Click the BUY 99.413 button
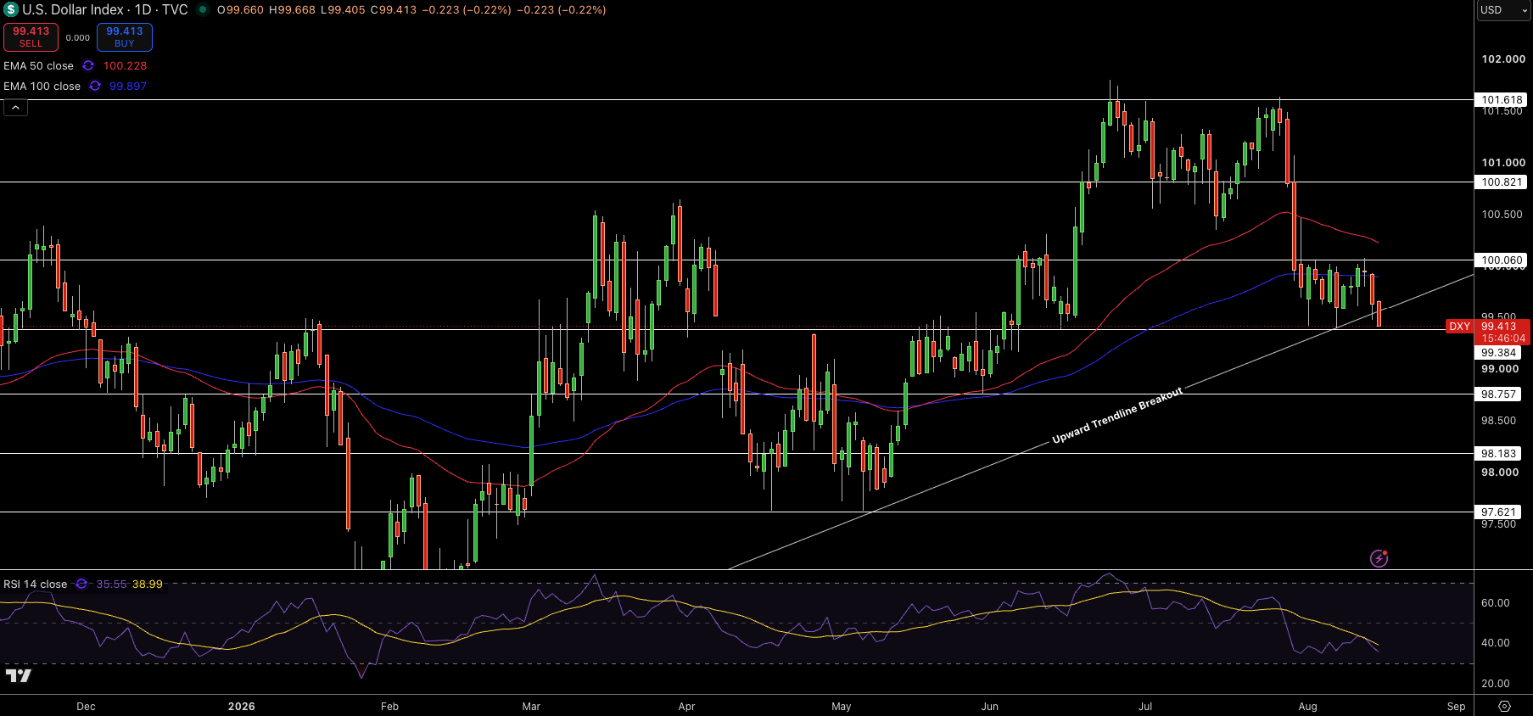The image size is (1533, 716). pyautogui.click(x=125, y=37)
